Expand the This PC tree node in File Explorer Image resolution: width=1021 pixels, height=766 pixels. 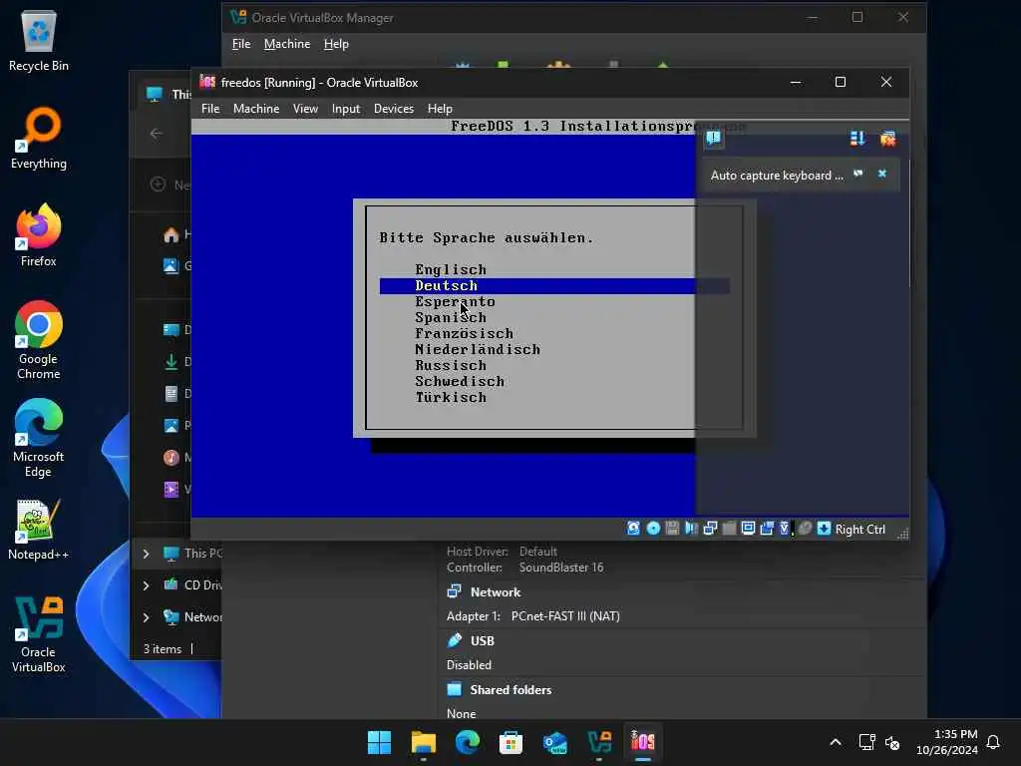(x=146, y=554)
